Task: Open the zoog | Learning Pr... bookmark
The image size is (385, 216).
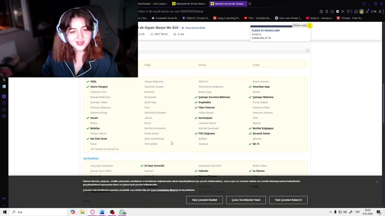Action: [x=227, y=18]
